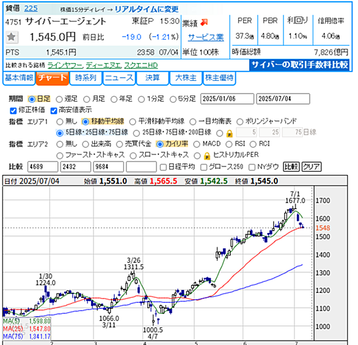Select ボリンジャーバンド indicator radio
This screenshot has height=345, width=358.
[x=239, y=122]
